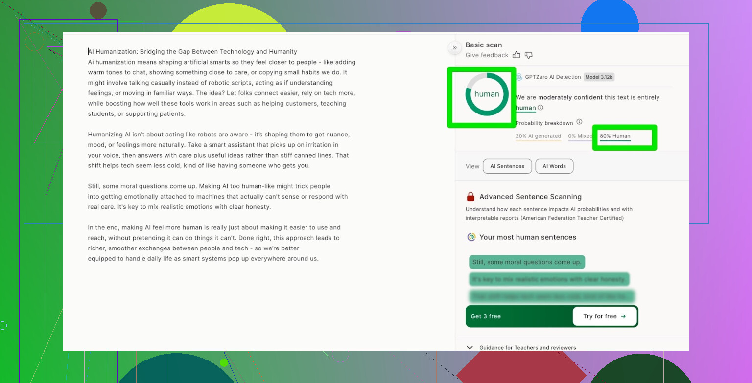This screenshot has width=752, height=383.
Task: Toggle the AI Sentences view
Action: click(x=507, y=166)
